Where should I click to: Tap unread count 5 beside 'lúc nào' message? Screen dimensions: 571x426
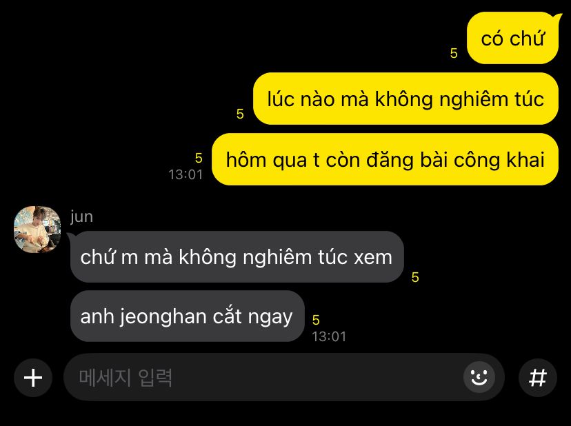(240, 114)
